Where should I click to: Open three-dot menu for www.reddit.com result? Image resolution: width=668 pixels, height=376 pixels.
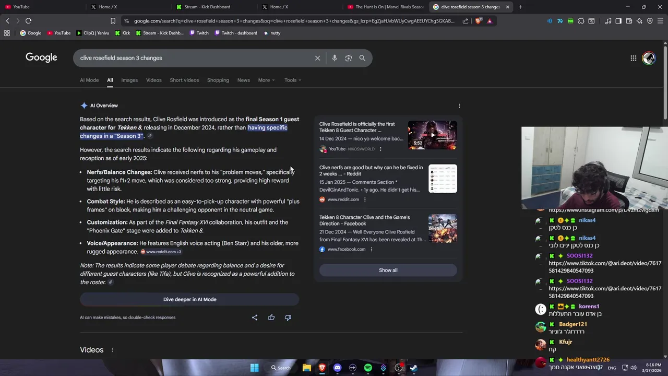(364, 199)
